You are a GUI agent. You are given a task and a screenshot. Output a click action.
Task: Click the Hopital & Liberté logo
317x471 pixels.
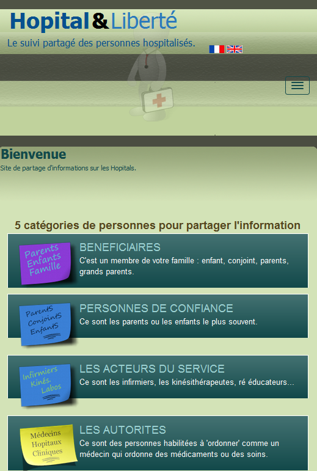coord(93,21)
